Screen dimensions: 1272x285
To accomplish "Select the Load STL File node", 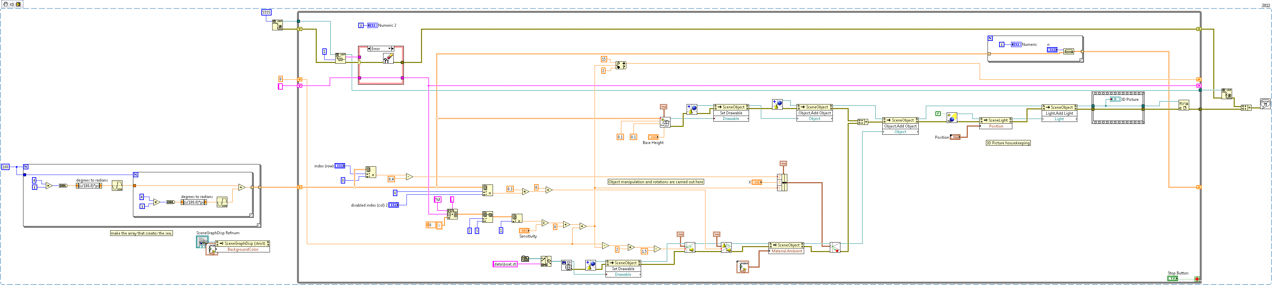I will (567, 266).
